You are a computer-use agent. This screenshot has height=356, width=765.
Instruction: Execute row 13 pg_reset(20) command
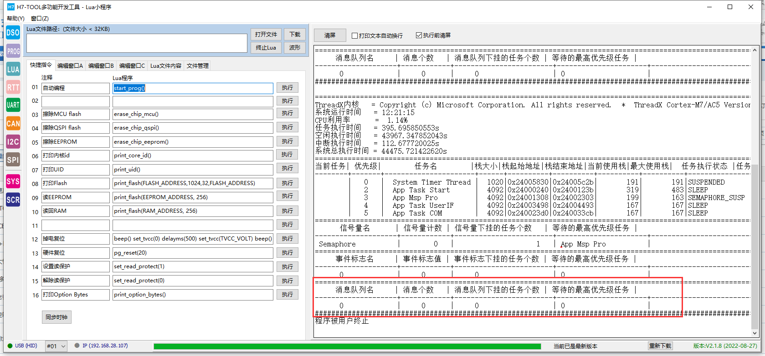point(287,252)
